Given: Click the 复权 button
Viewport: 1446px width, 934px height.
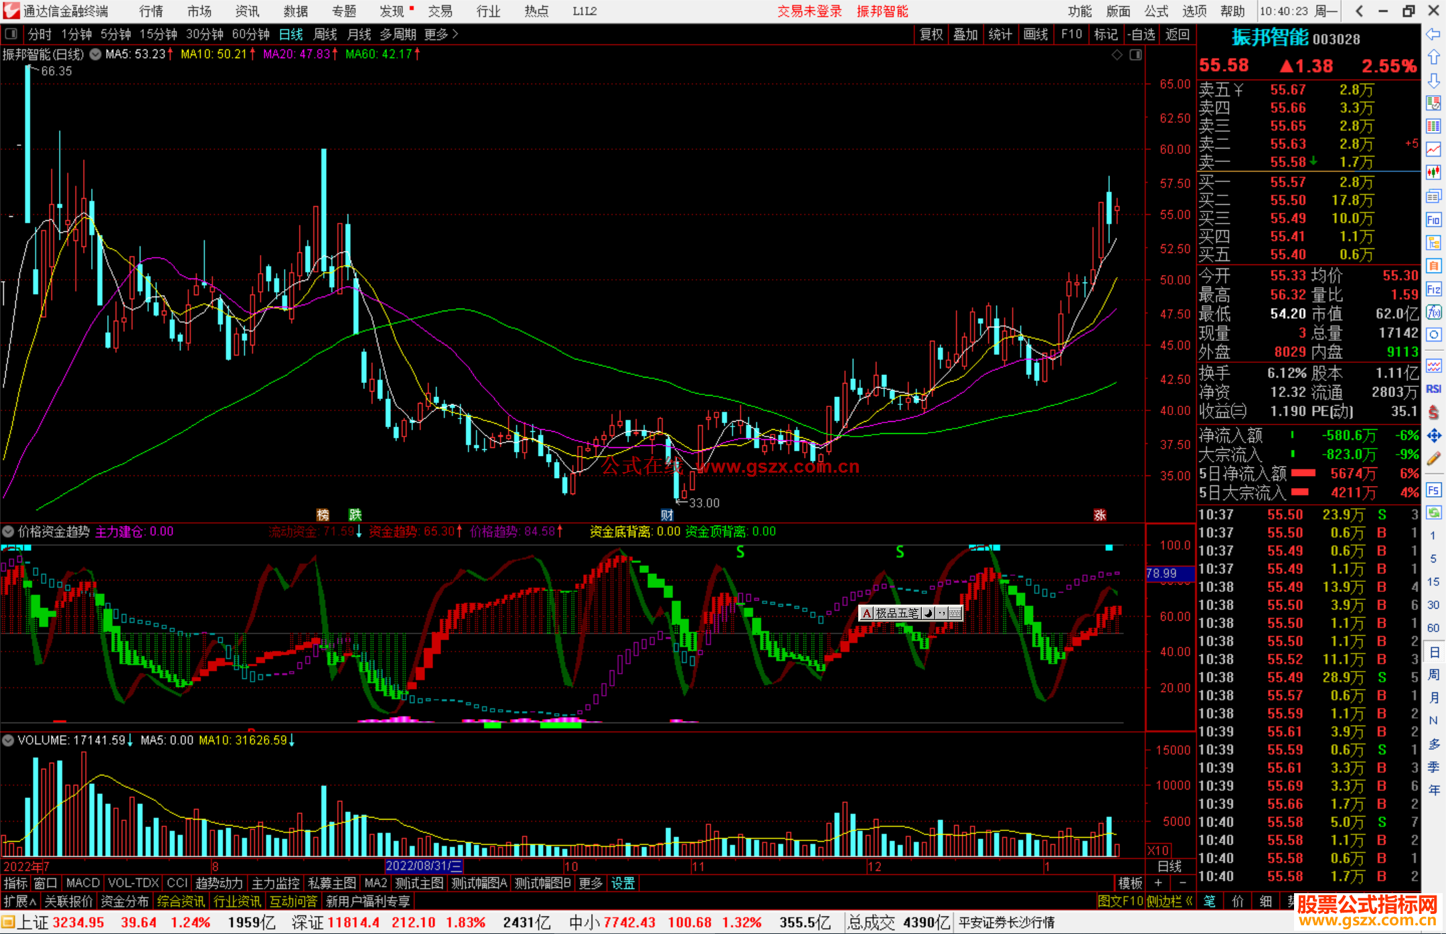Looking at the screenshot, I should tap(931, 34).
